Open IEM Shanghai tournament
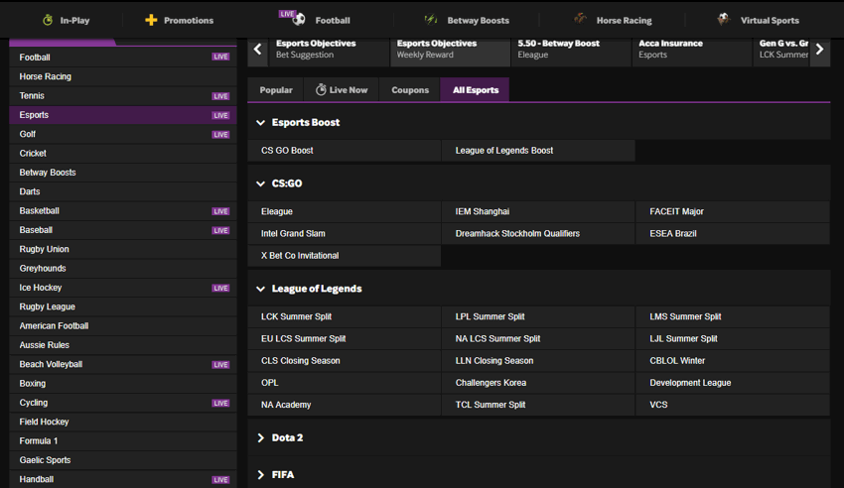 pos(538,211)
